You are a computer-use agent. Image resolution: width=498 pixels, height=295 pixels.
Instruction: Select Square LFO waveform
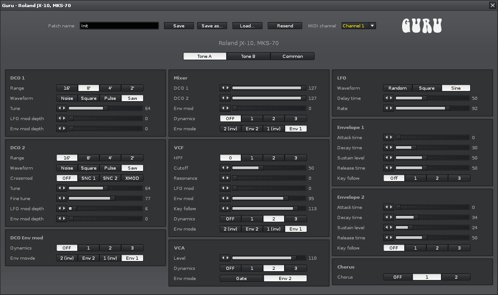[x=427, y=88]
